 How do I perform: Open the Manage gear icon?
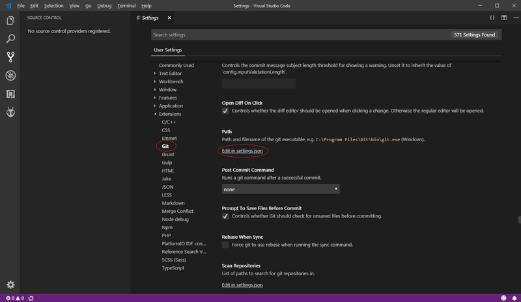tap(10, 284)
